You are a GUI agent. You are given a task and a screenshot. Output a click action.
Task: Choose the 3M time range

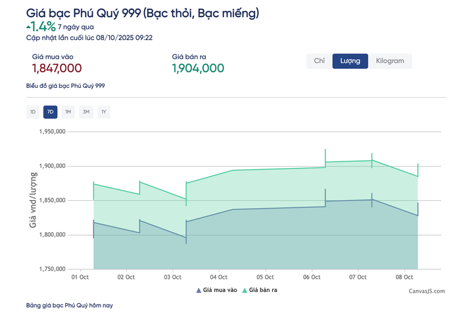(x=85, y=112)
